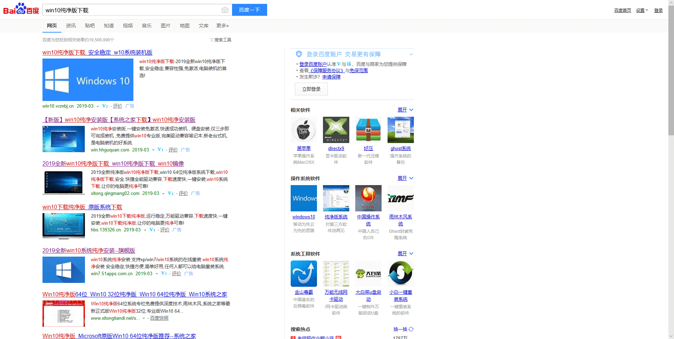Screen dimensions: 674x339
Task: Collapse the 登录百度账户 panel chevron
Action: pos(411,54)
